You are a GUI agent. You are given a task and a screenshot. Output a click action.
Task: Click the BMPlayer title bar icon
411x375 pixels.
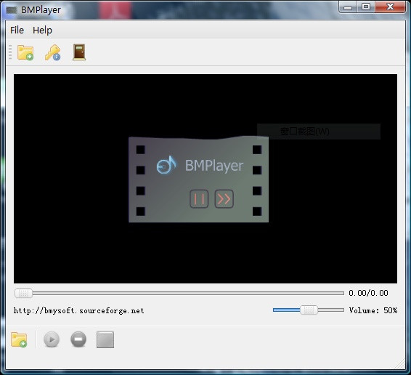12,10
